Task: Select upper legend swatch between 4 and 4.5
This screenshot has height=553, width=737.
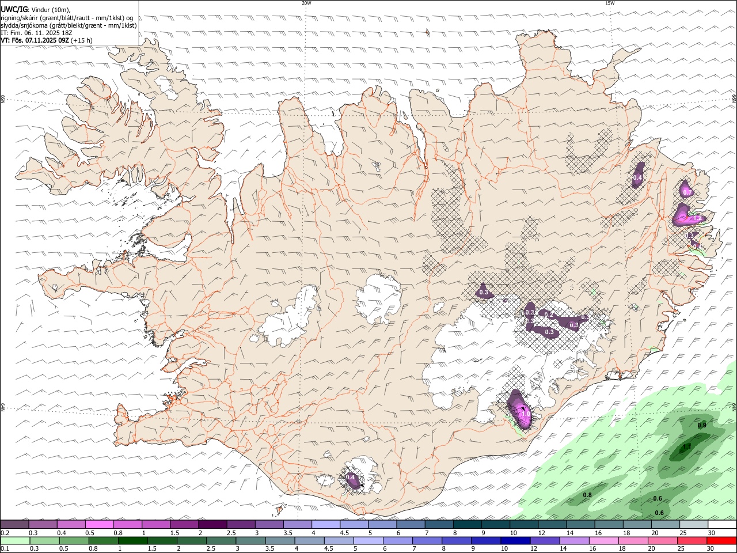Action: pyautogui.click(x=326, y=524)
